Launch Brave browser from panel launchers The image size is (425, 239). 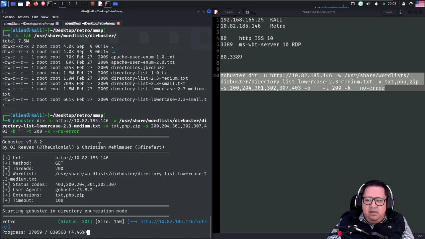click(43, 4)
